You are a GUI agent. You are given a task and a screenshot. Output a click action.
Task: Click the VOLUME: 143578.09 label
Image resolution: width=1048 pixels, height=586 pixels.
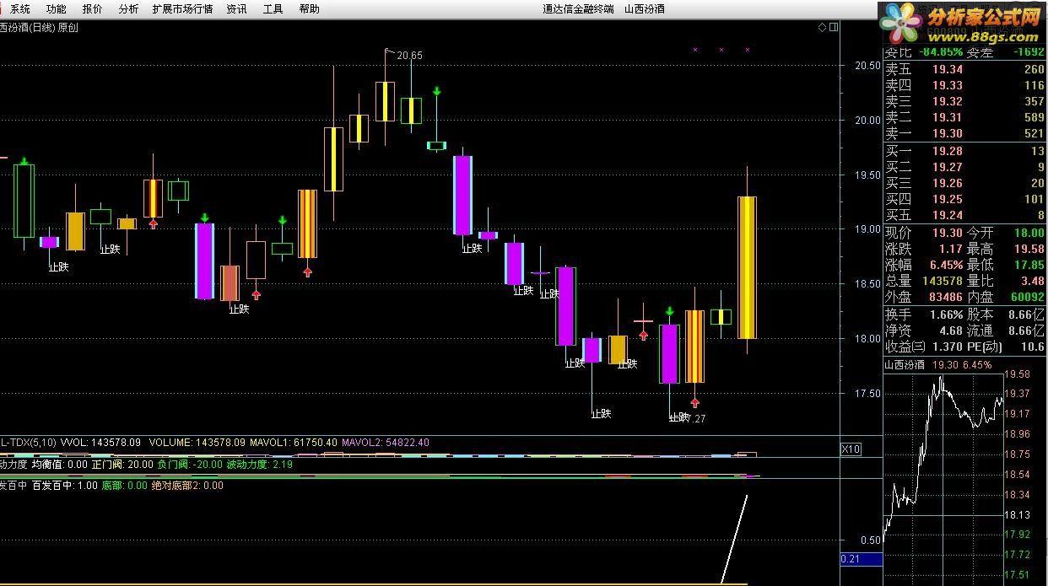tap(197, 442)
